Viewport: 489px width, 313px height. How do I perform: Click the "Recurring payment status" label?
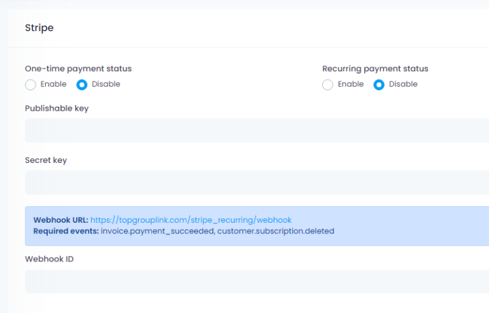[x=375, y=69]
